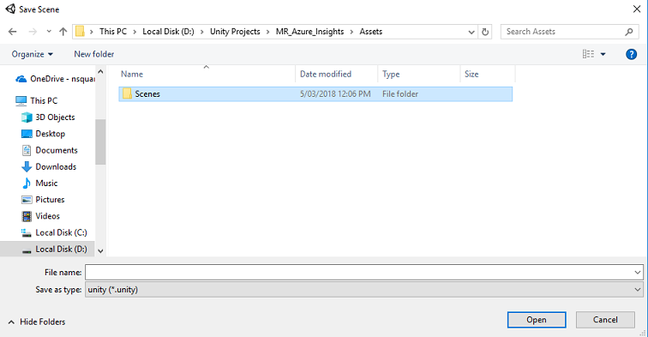Click the navigation pane scrollbar thumb
The image size is (648, 337).
[x=100, y=141]
